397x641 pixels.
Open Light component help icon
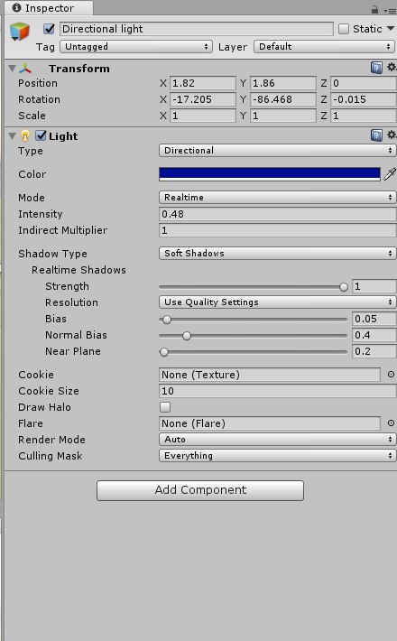pyautogui.click(x=376, y=135)
